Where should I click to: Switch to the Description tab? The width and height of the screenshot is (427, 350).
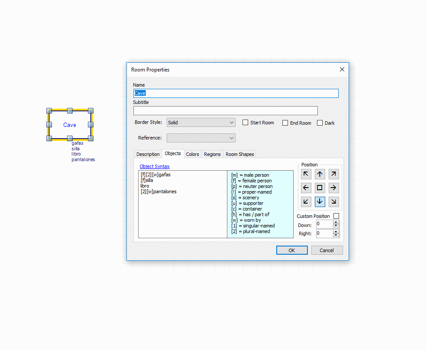148,154
